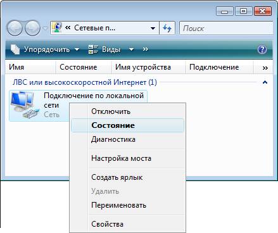
Task: Sort by the Состояние column header
Action: point(84,67)
